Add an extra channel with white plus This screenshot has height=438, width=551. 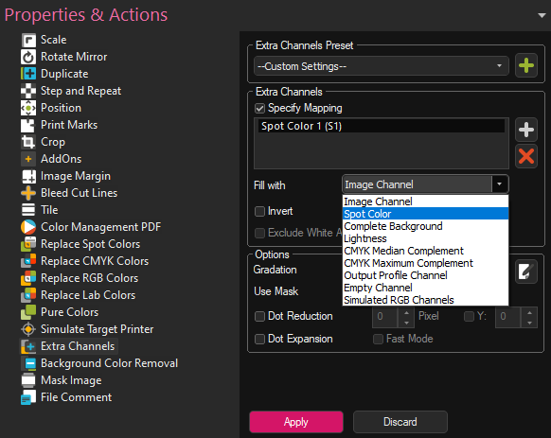[526, 130]
